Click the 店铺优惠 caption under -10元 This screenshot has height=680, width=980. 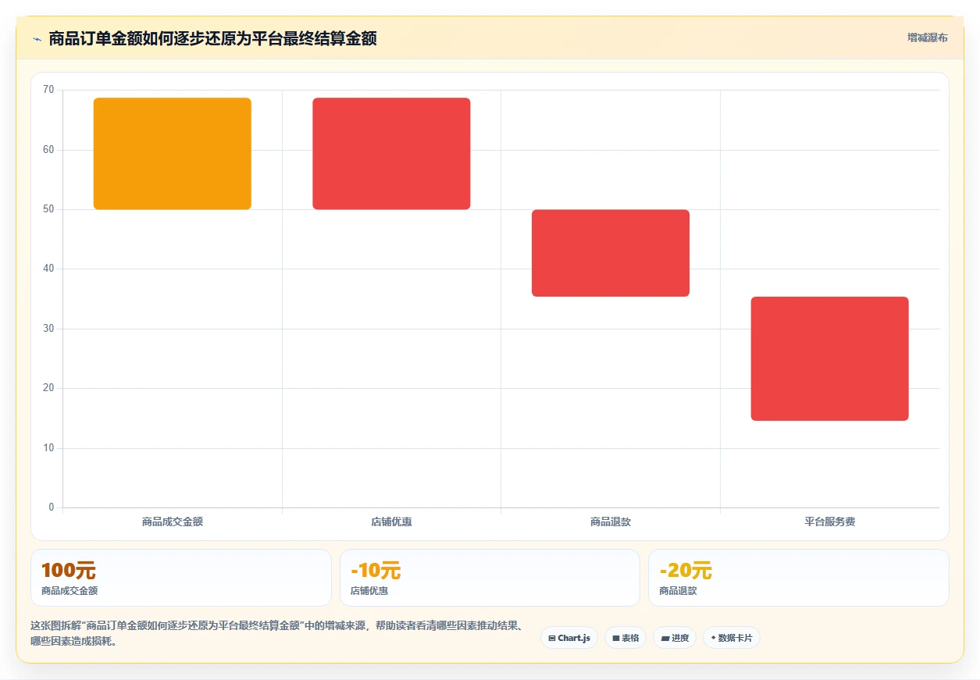[x=369, y=591]
